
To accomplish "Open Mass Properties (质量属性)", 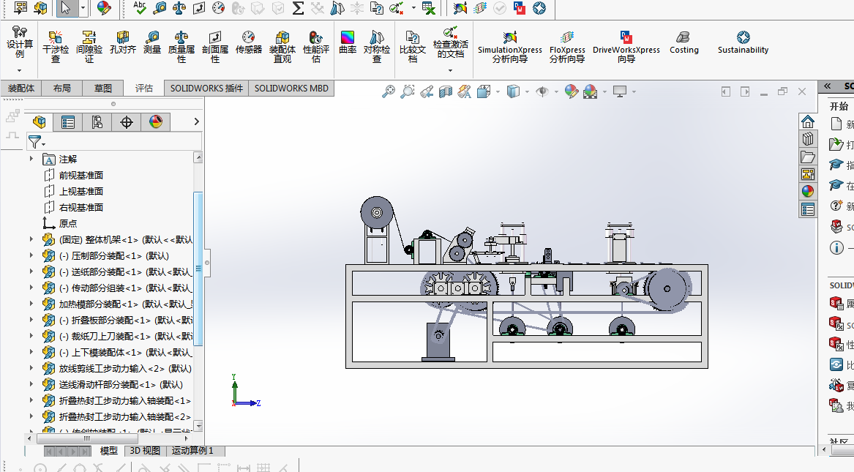I will pos(181,47).
